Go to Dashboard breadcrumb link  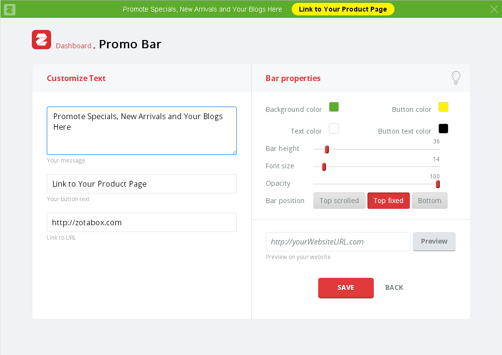point(73,46)
